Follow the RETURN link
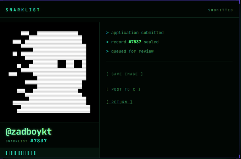The height and width of the screenshot is (159, 241). point(119,102)
